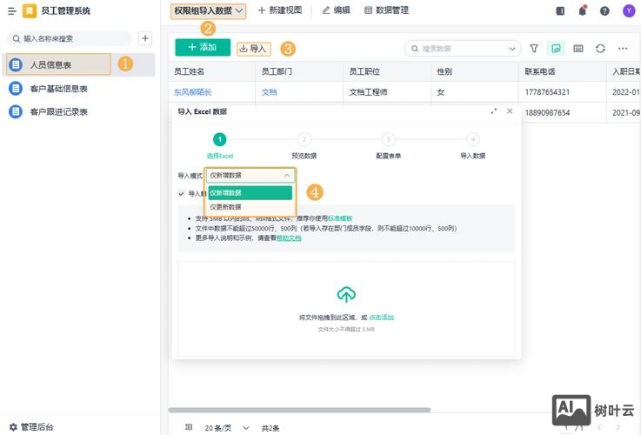Open the 帮助文档 link
641x435 pixels.
point(289,238)
